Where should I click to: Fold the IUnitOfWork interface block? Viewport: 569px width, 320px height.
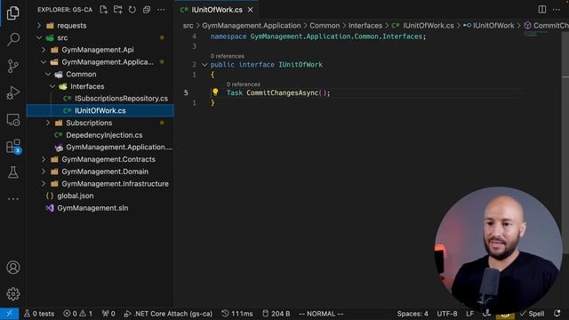tap(204, 65)
